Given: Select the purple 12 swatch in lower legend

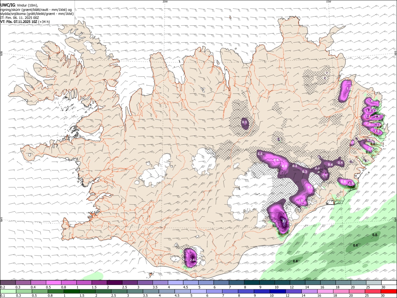Looking at the screenshot, I should tap(293, 291).
